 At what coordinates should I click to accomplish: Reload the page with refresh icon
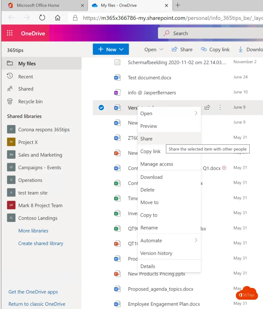point(42,18)
